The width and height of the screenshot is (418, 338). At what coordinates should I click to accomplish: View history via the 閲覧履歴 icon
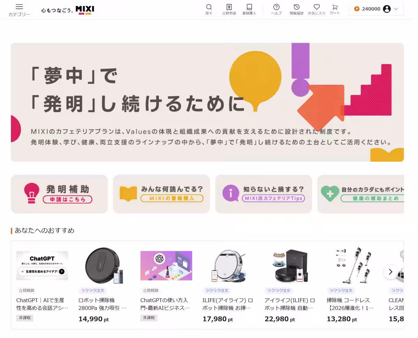point(296,8)
